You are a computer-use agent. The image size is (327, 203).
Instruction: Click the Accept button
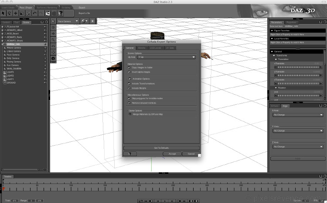172,154
